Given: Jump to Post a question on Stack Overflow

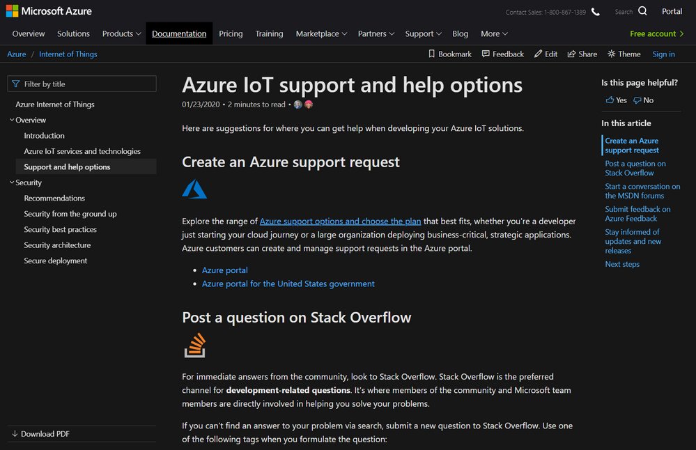Looking at the screenshot, I should click(x=635, y=168).
